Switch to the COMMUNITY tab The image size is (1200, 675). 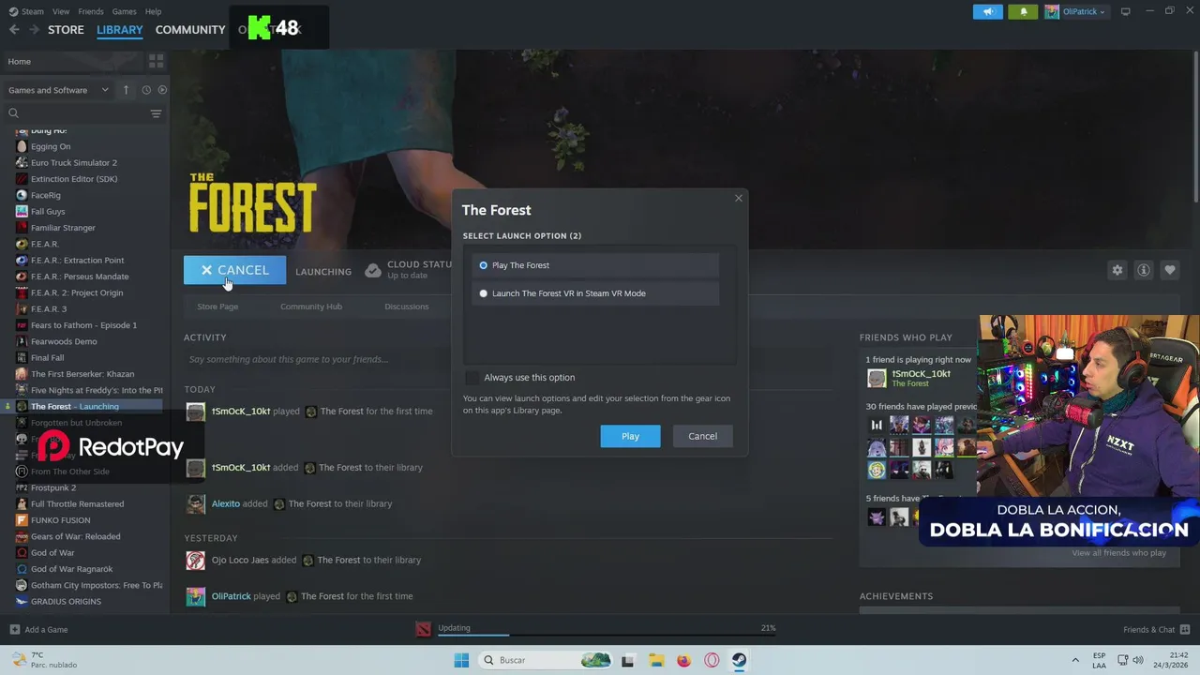[x=190, y=29]
